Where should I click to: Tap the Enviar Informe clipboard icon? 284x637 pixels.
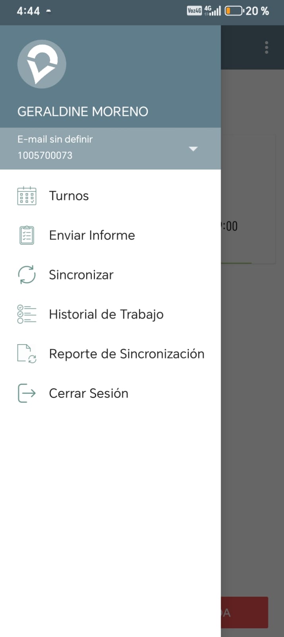click(27, 235)
